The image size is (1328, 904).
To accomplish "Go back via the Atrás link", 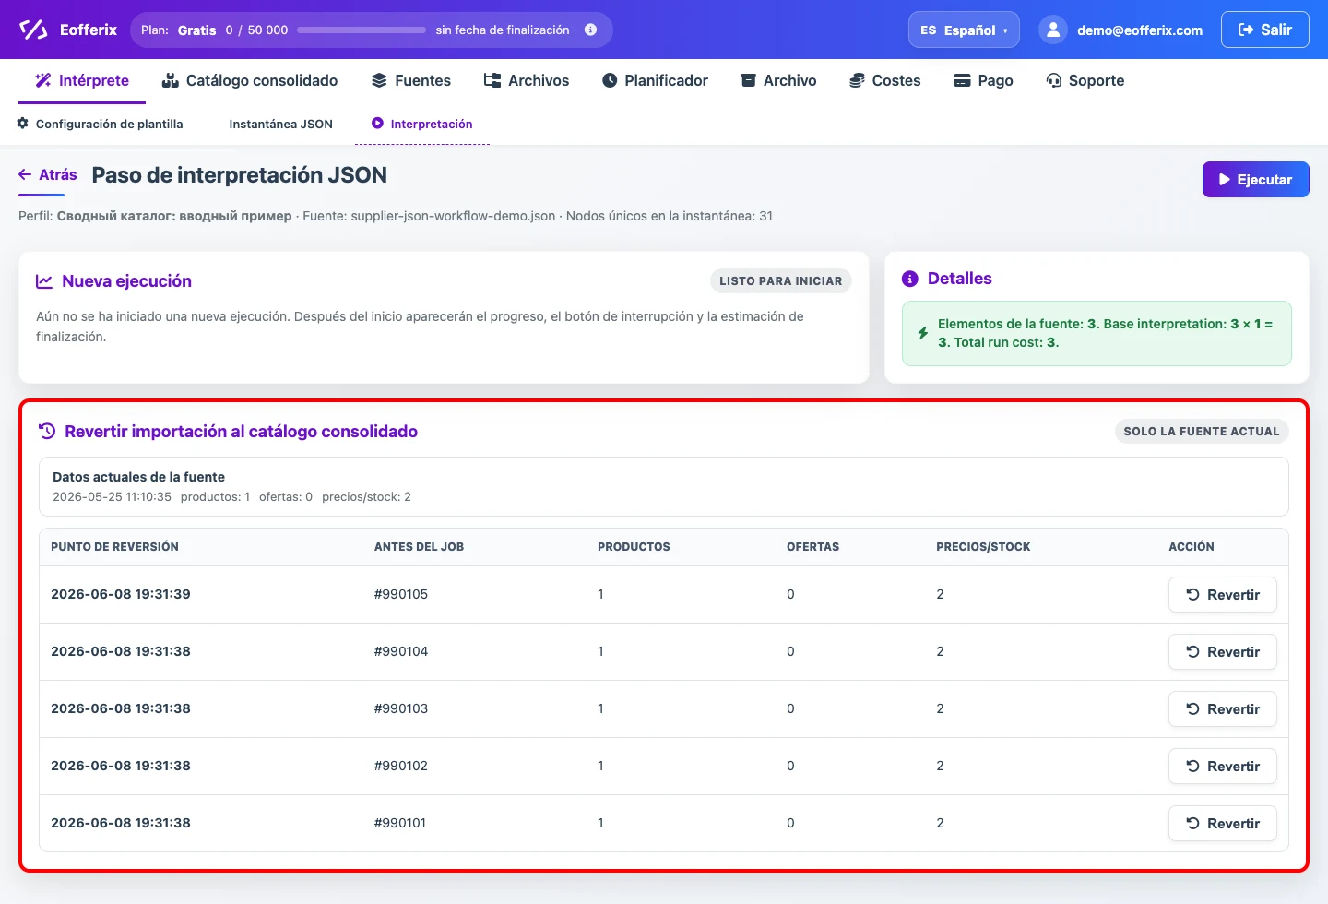I will click(48, 175).
